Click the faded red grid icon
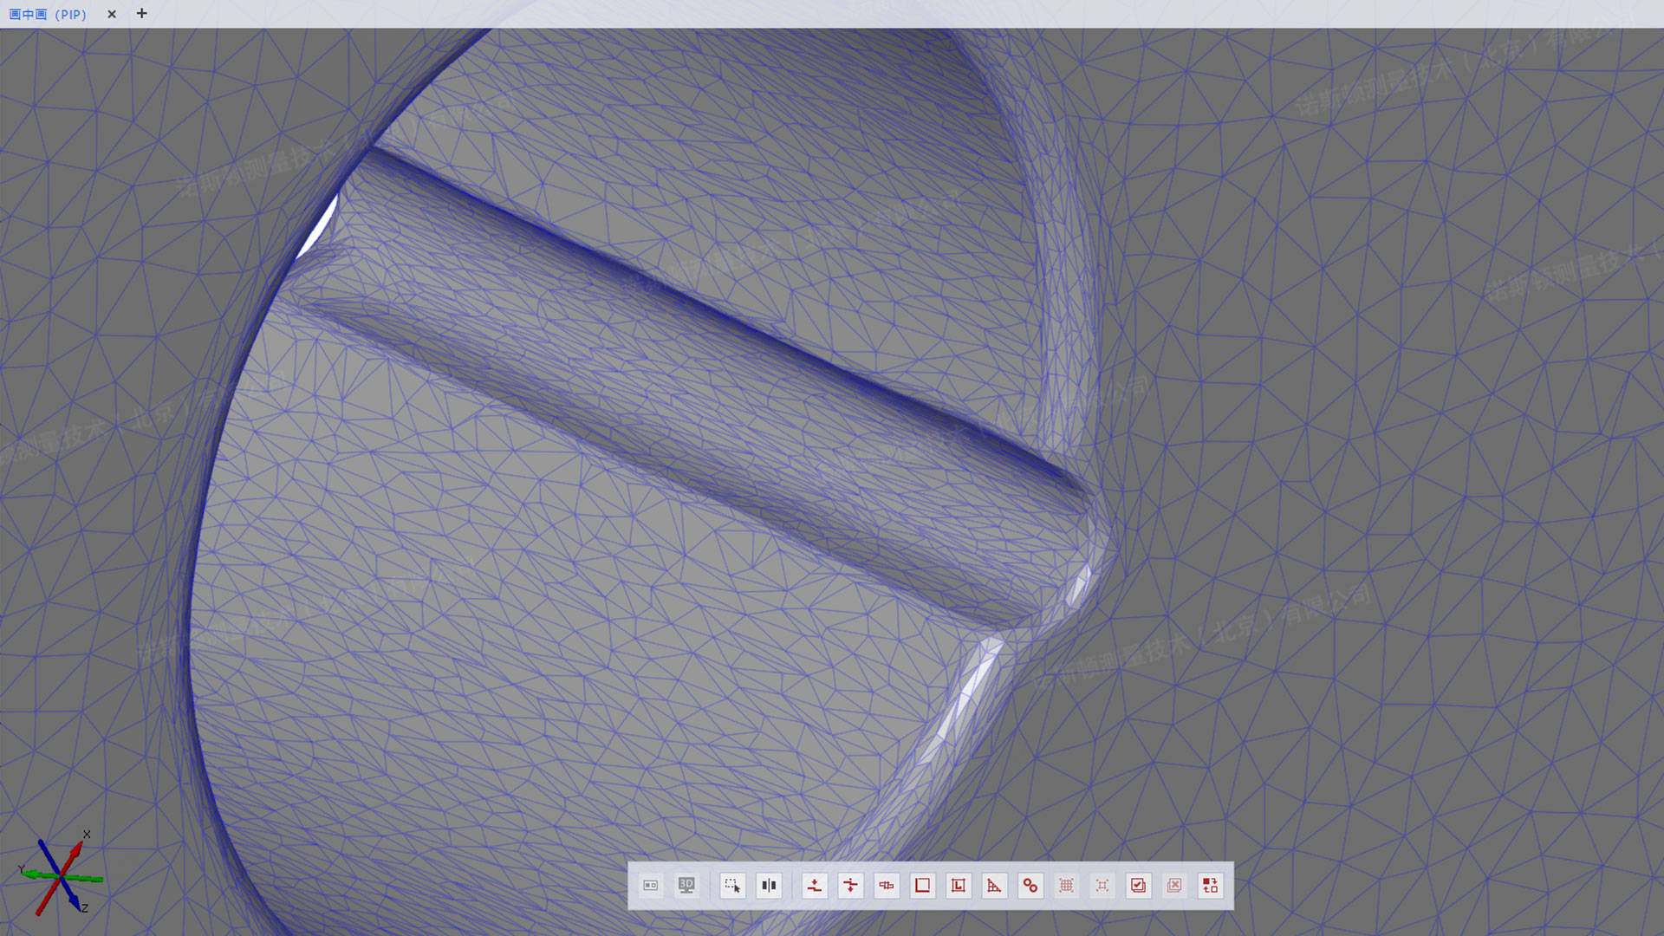The height and width of the screenshot is (936, 1664). pos(1066,885)
